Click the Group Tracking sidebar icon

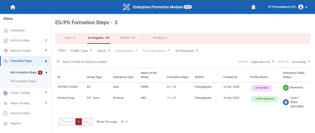tap(6, 93)
